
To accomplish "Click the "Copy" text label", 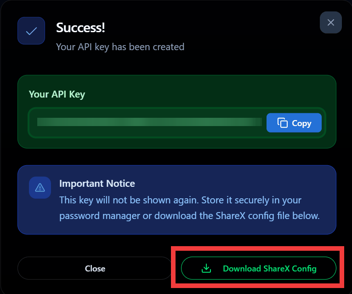I will pos(301,123).
